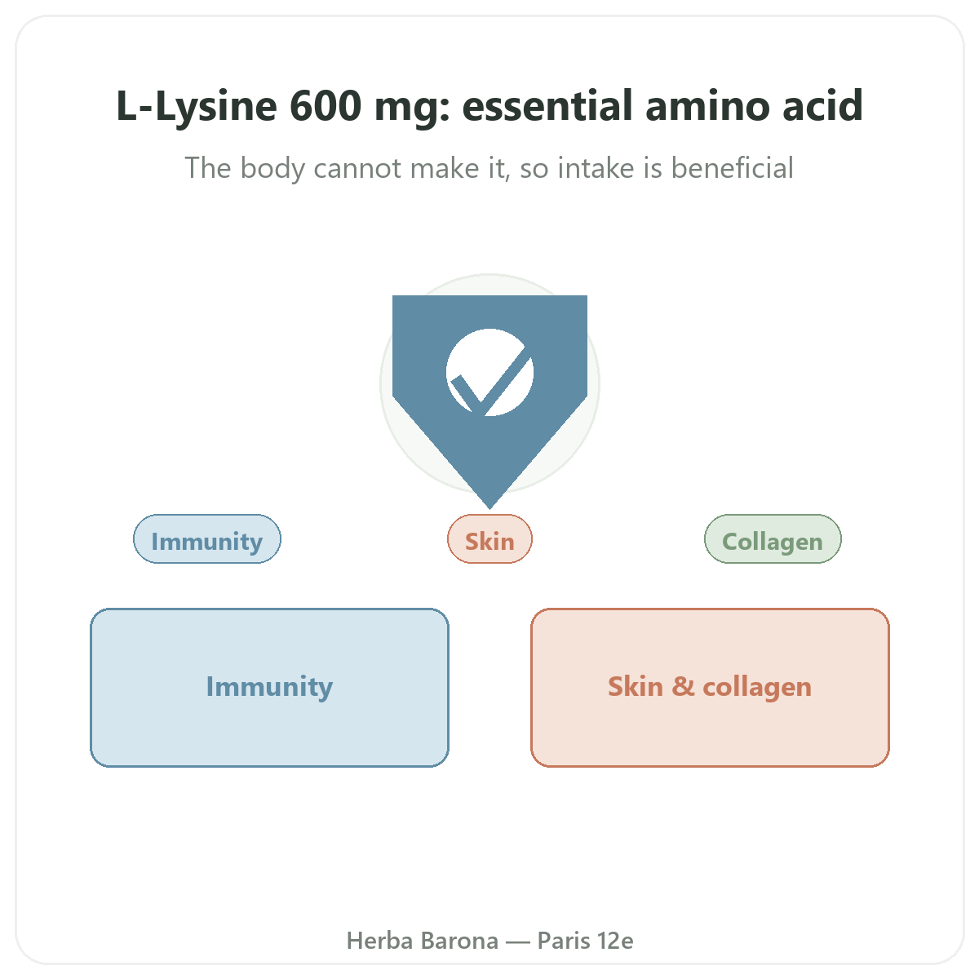Select the orange Skin pill tag

489,539
